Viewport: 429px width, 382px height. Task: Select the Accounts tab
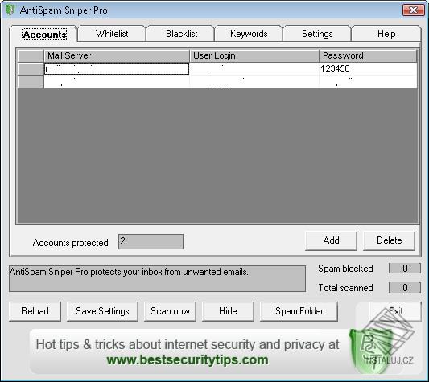tap(44, 35)
